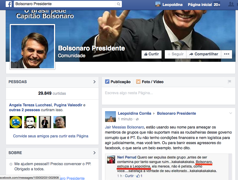
Task: Click the Compartilhar button
Action: click(x=203, y=54)
